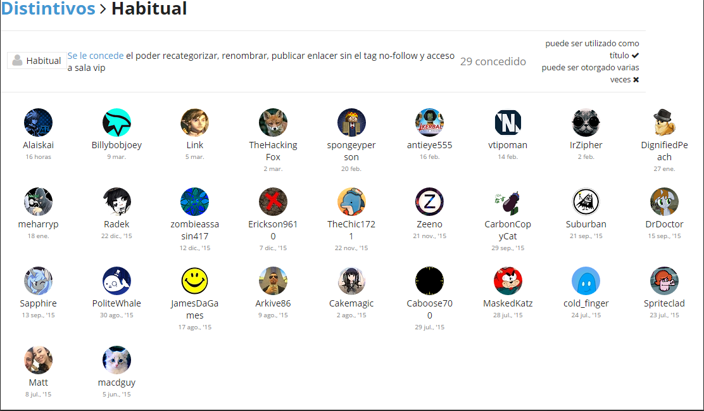
Task: Click Billybobjoey's cyan bird avatar
Action: click(x=116, y=123)
